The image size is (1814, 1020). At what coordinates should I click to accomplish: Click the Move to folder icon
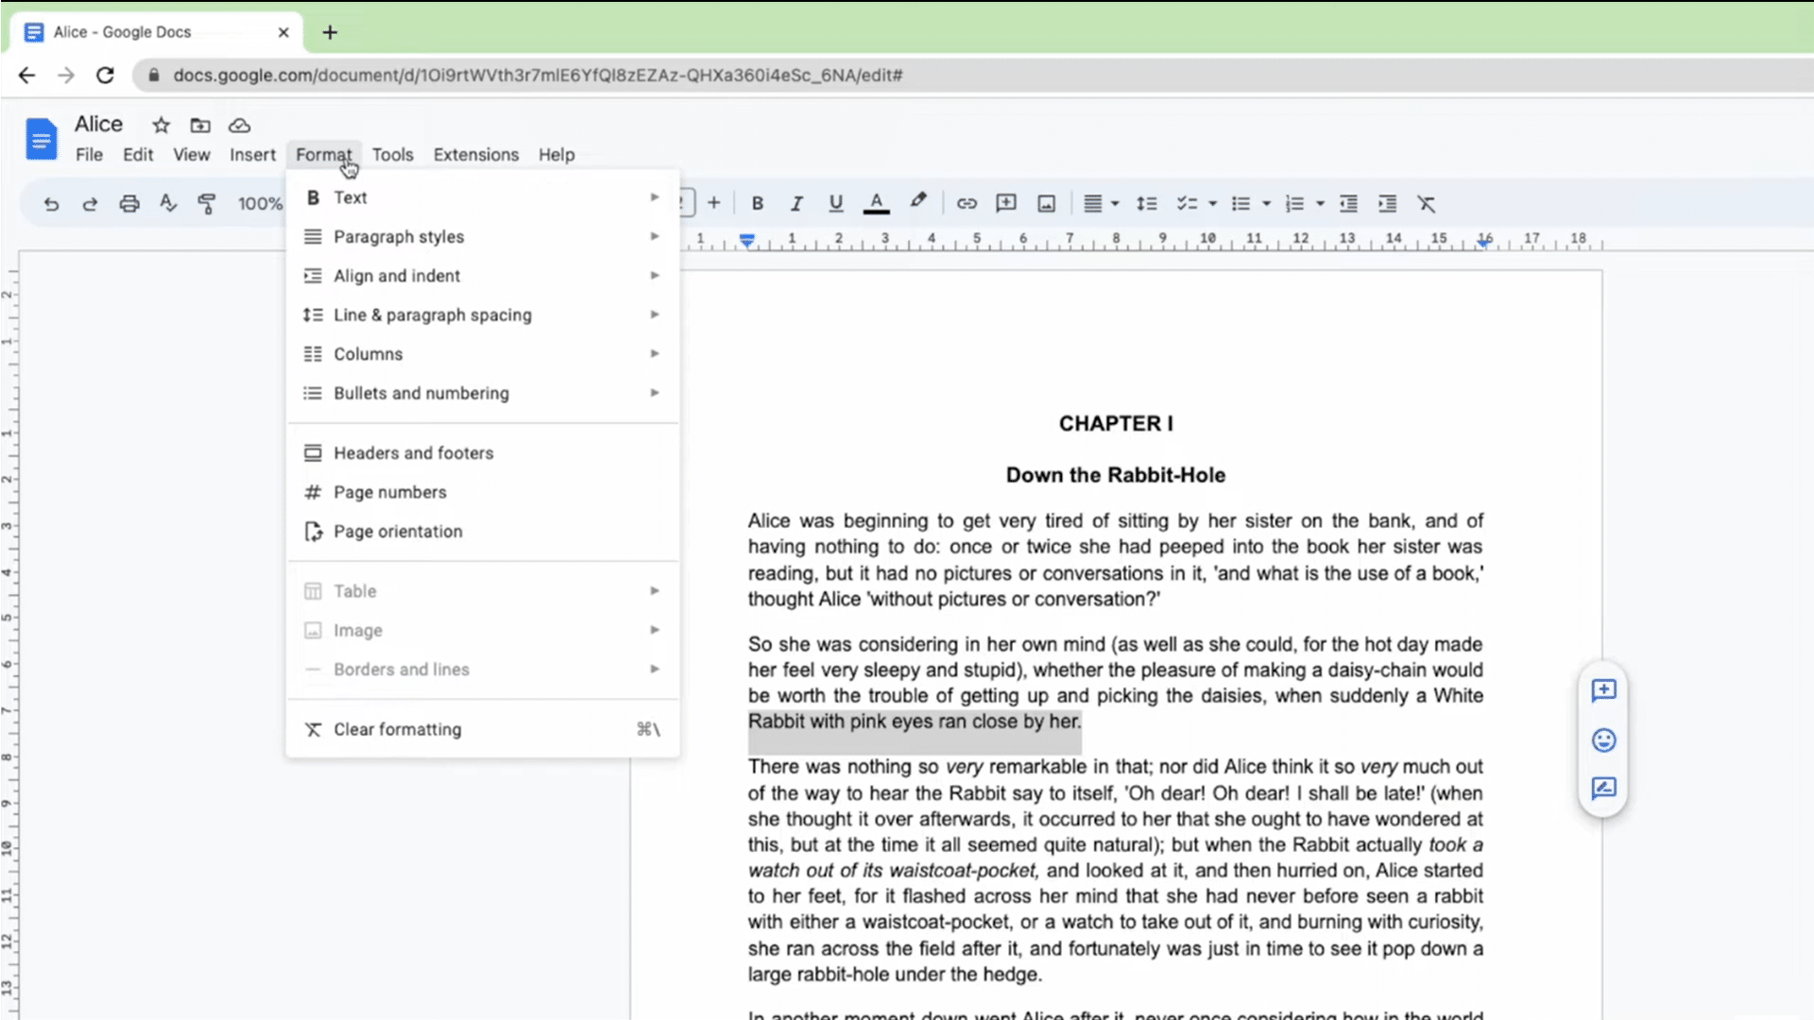[200, 125]
